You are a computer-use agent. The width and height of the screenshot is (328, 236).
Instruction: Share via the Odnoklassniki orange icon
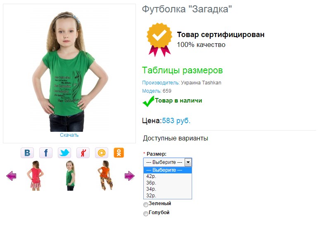(x=119, y=153)
